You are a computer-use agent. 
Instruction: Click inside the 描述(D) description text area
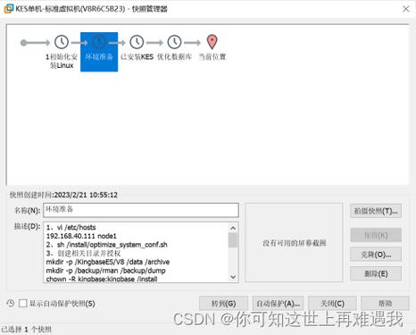pyautogui.click(x=137, y=252)
